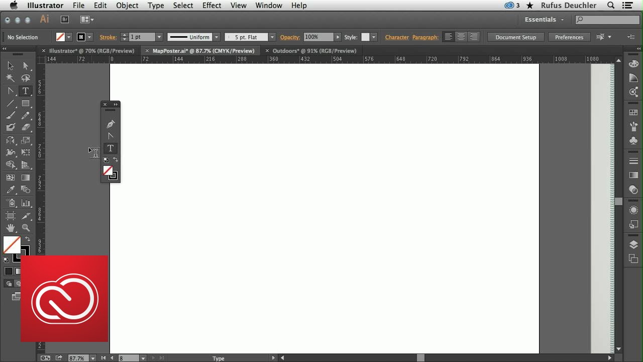Viewport: 643px width, 362px height.
Task: Open the Opacity slider arrow
Action: point(338,37)
